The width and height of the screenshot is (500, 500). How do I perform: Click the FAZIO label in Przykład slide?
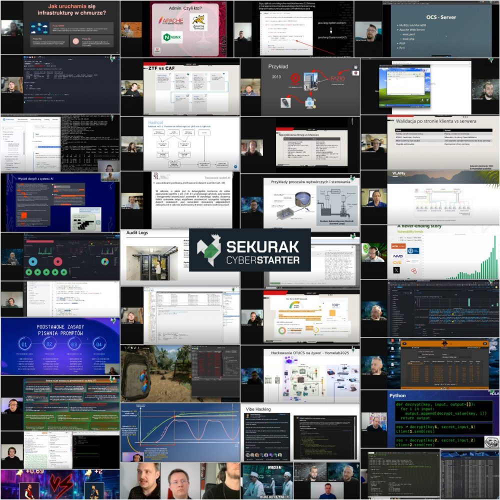(337, 78)
